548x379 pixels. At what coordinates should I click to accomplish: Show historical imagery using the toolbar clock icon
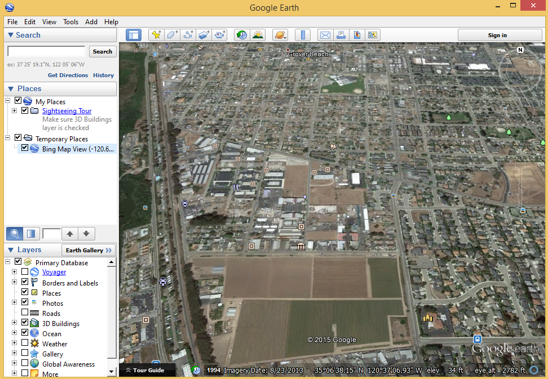[x=241, y=35]
